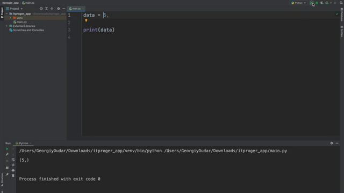This screenshot has height=193, width=344.
Task: Print the Run console output
Action: coord(13,170)
